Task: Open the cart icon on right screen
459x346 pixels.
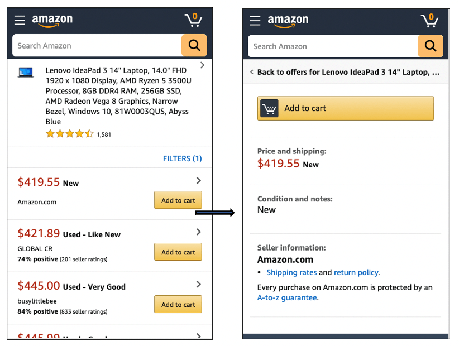Action: tap(429, 21)
